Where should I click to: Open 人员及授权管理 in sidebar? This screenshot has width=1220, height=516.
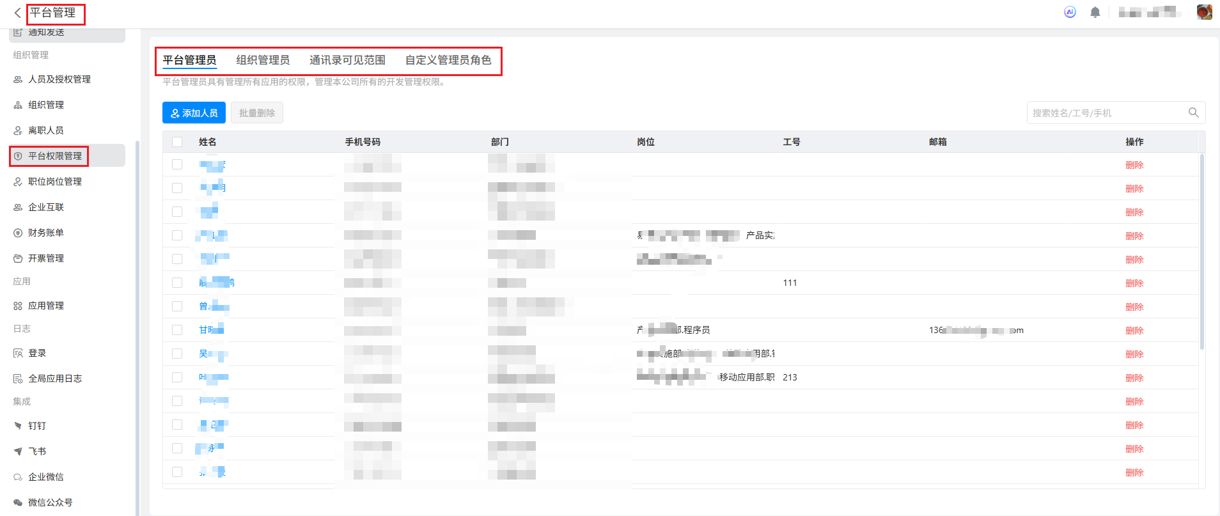click(x=59, y=79)
